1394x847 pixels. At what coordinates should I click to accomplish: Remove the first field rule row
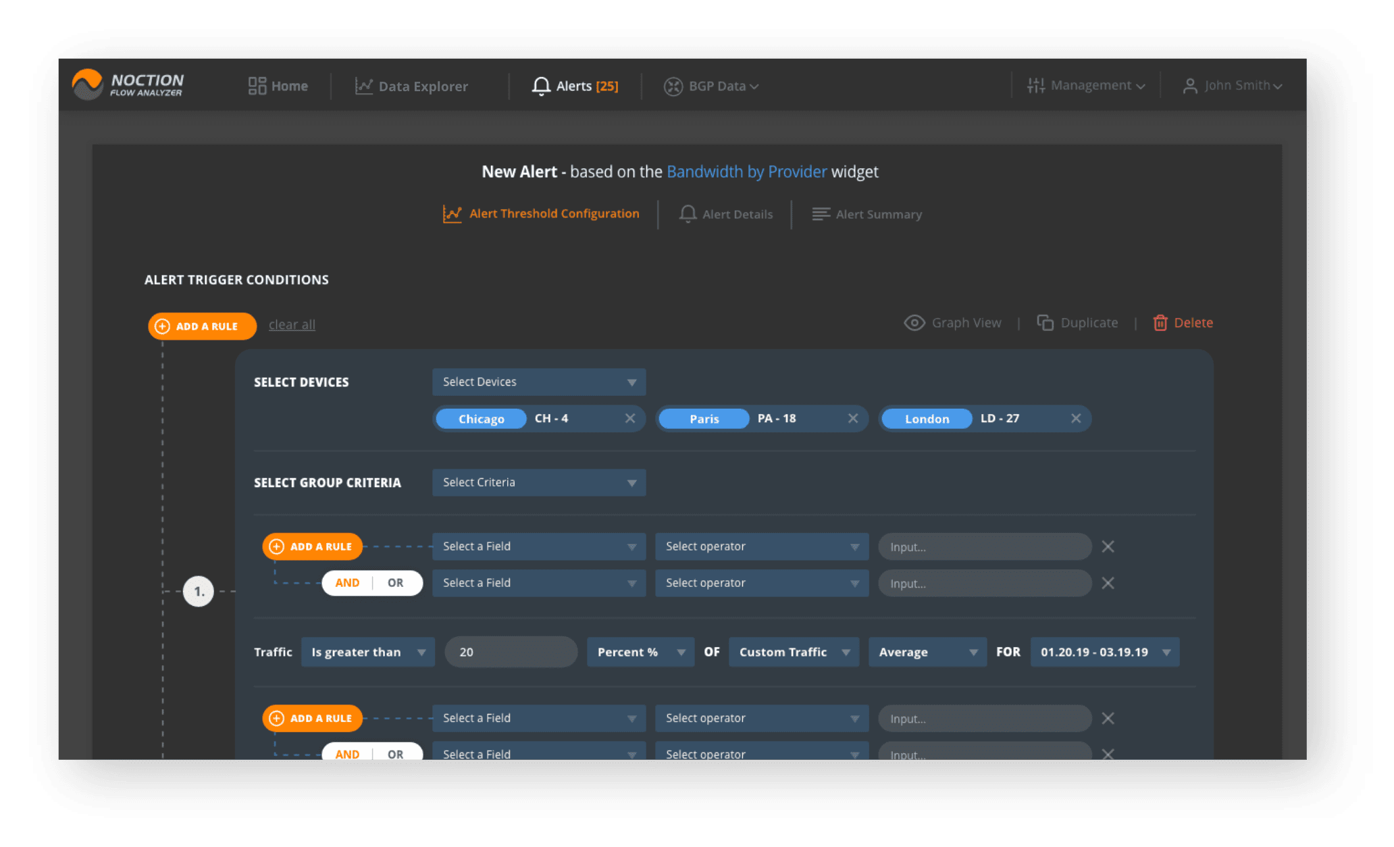[x=1108, y=546]
